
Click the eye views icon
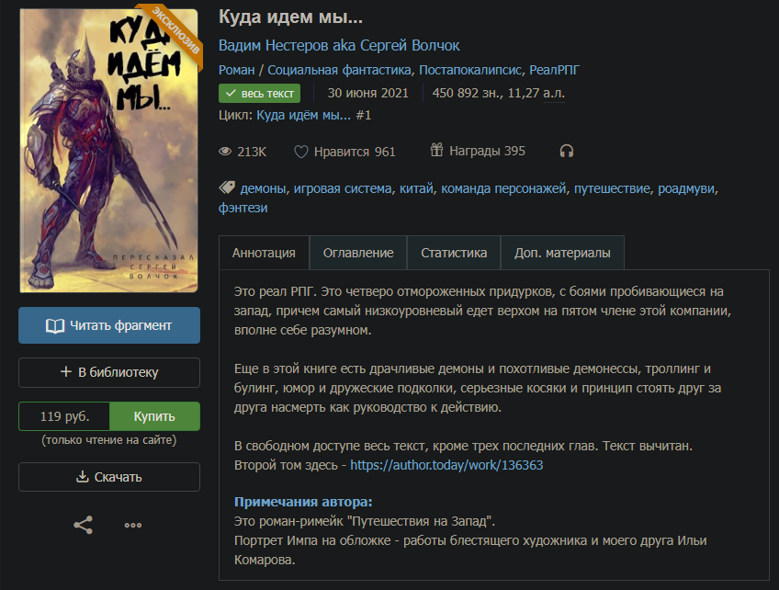[x=225, y=152]
